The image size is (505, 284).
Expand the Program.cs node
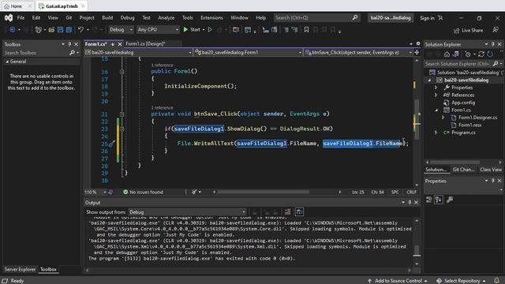pos(436,133)
